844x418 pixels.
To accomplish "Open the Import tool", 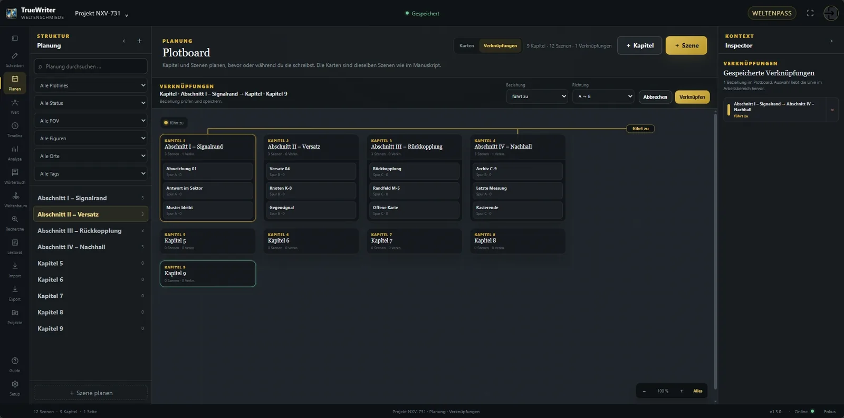I will pos(15,270).
